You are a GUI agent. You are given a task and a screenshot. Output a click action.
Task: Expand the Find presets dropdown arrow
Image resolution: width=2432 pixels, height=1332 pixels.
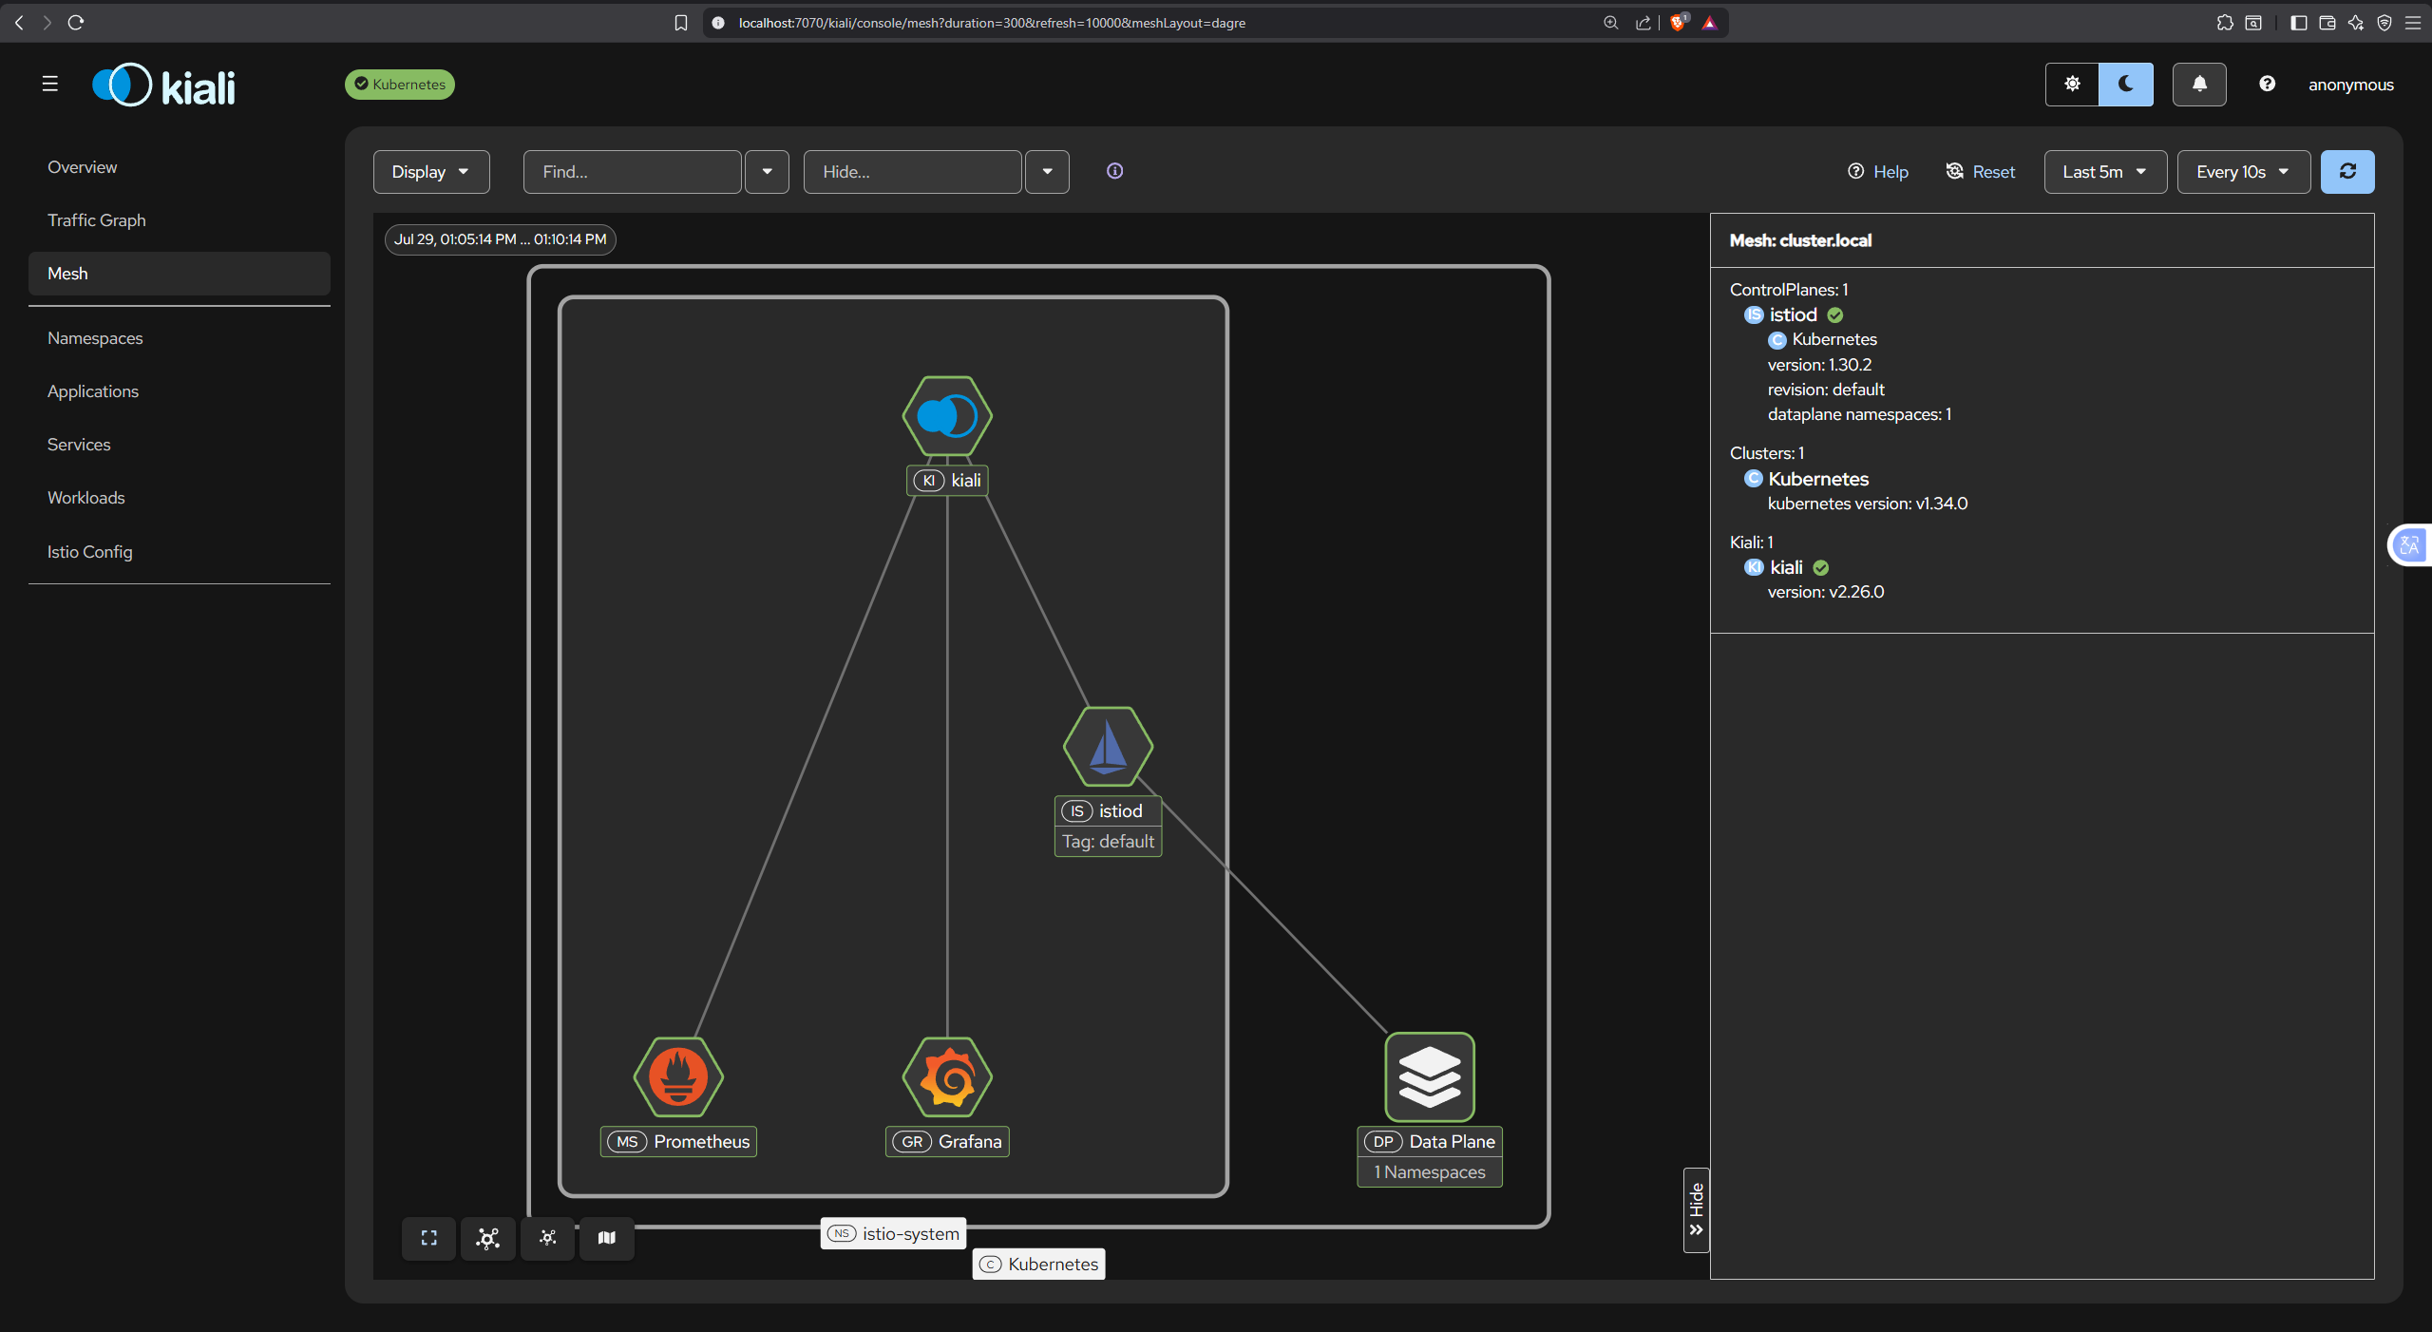tap(768, 172)
